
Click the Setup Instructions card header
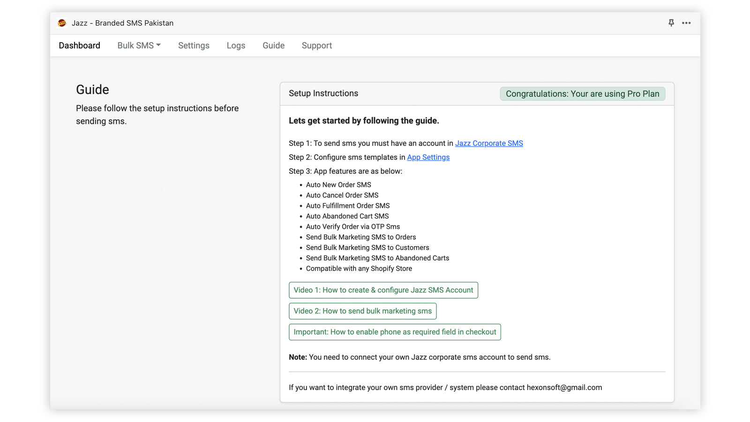[323, 93]
